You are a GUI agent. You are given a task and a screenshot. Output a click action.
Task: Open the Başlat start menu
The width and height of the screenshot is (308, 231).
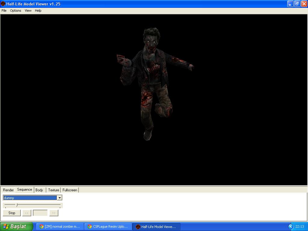pos(17,226)
